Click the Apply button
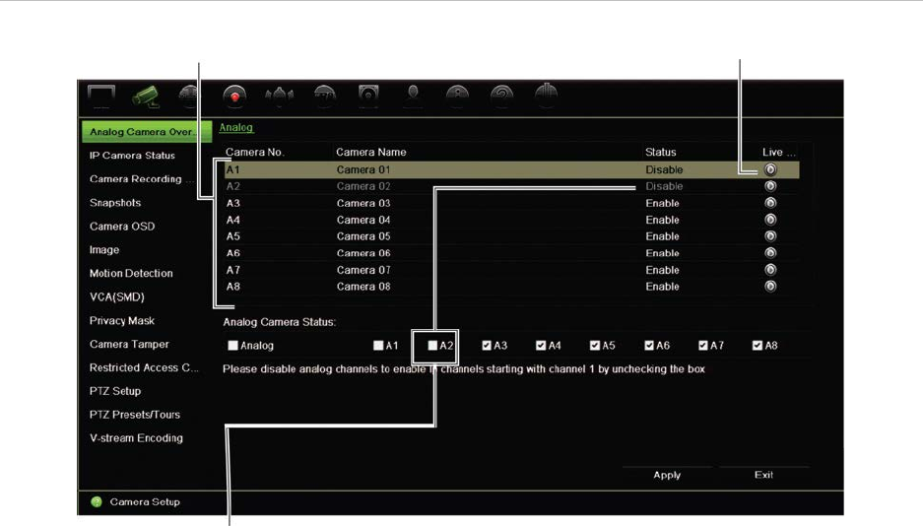The height and width of the screenshot is (526, 923). click(x=667, y=475)
